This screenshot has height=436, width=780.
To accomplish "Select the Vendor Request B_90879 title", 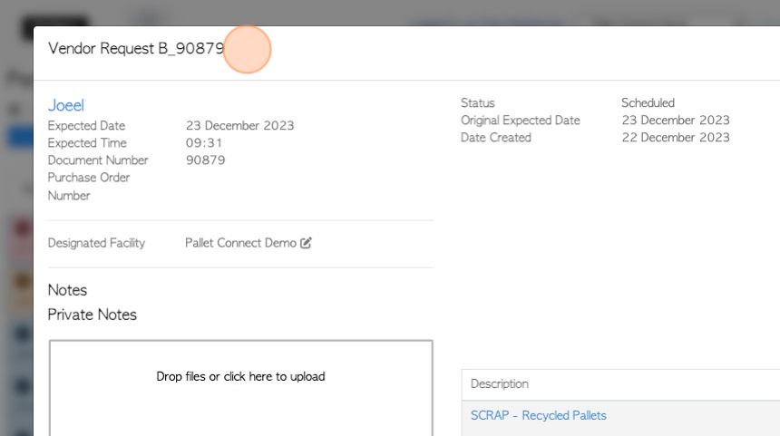I will point(136,48).
